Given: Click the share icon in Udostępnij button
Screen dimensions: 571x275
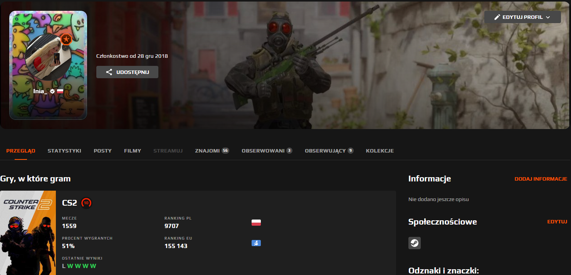Looking at the screenshot, I should coord(109,72).
